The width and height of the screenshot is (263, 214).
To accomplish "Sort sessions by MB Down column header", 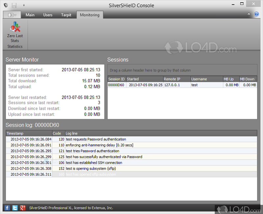I will pos(248,79).
